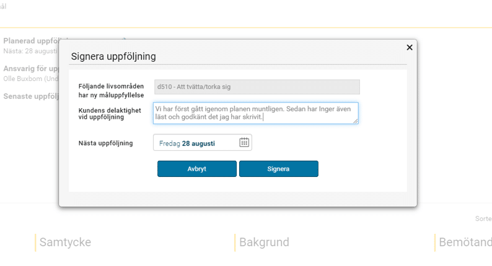492x266 pixels.
Task: Focus the Kundens delaktighet text area
Action: (x=255, y=113)
